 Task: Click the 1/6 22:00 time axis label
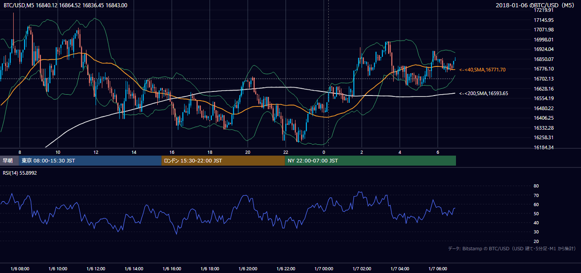[286, 268]
